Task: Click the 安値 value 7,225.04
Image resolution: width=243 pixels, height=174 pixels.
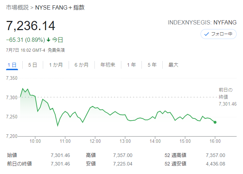Action: tap(123, 164)
